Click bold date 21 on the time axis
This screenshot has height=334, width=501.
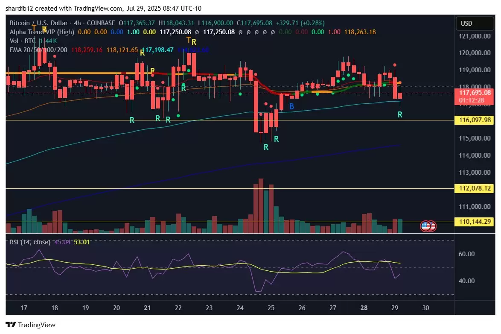point(147,308)
